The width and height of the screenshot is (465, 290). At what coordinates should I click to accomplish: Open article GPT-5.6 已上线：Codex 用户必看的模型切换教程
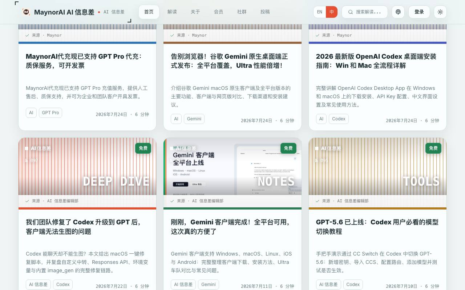(377, 227)
